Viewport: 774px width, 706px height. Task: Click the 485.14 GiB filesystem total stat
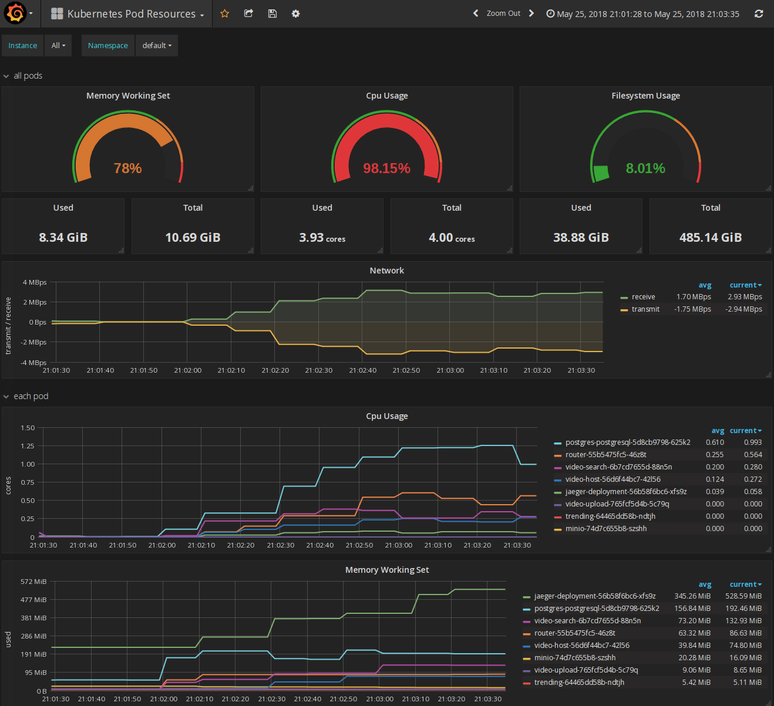pyautogui.click(x=711, y=238)
